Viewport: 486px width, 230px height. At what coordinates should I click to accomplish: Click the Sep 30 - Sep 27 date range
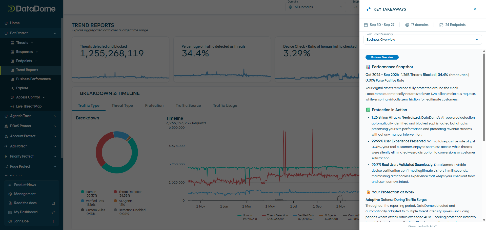click(x=379, y=25)
